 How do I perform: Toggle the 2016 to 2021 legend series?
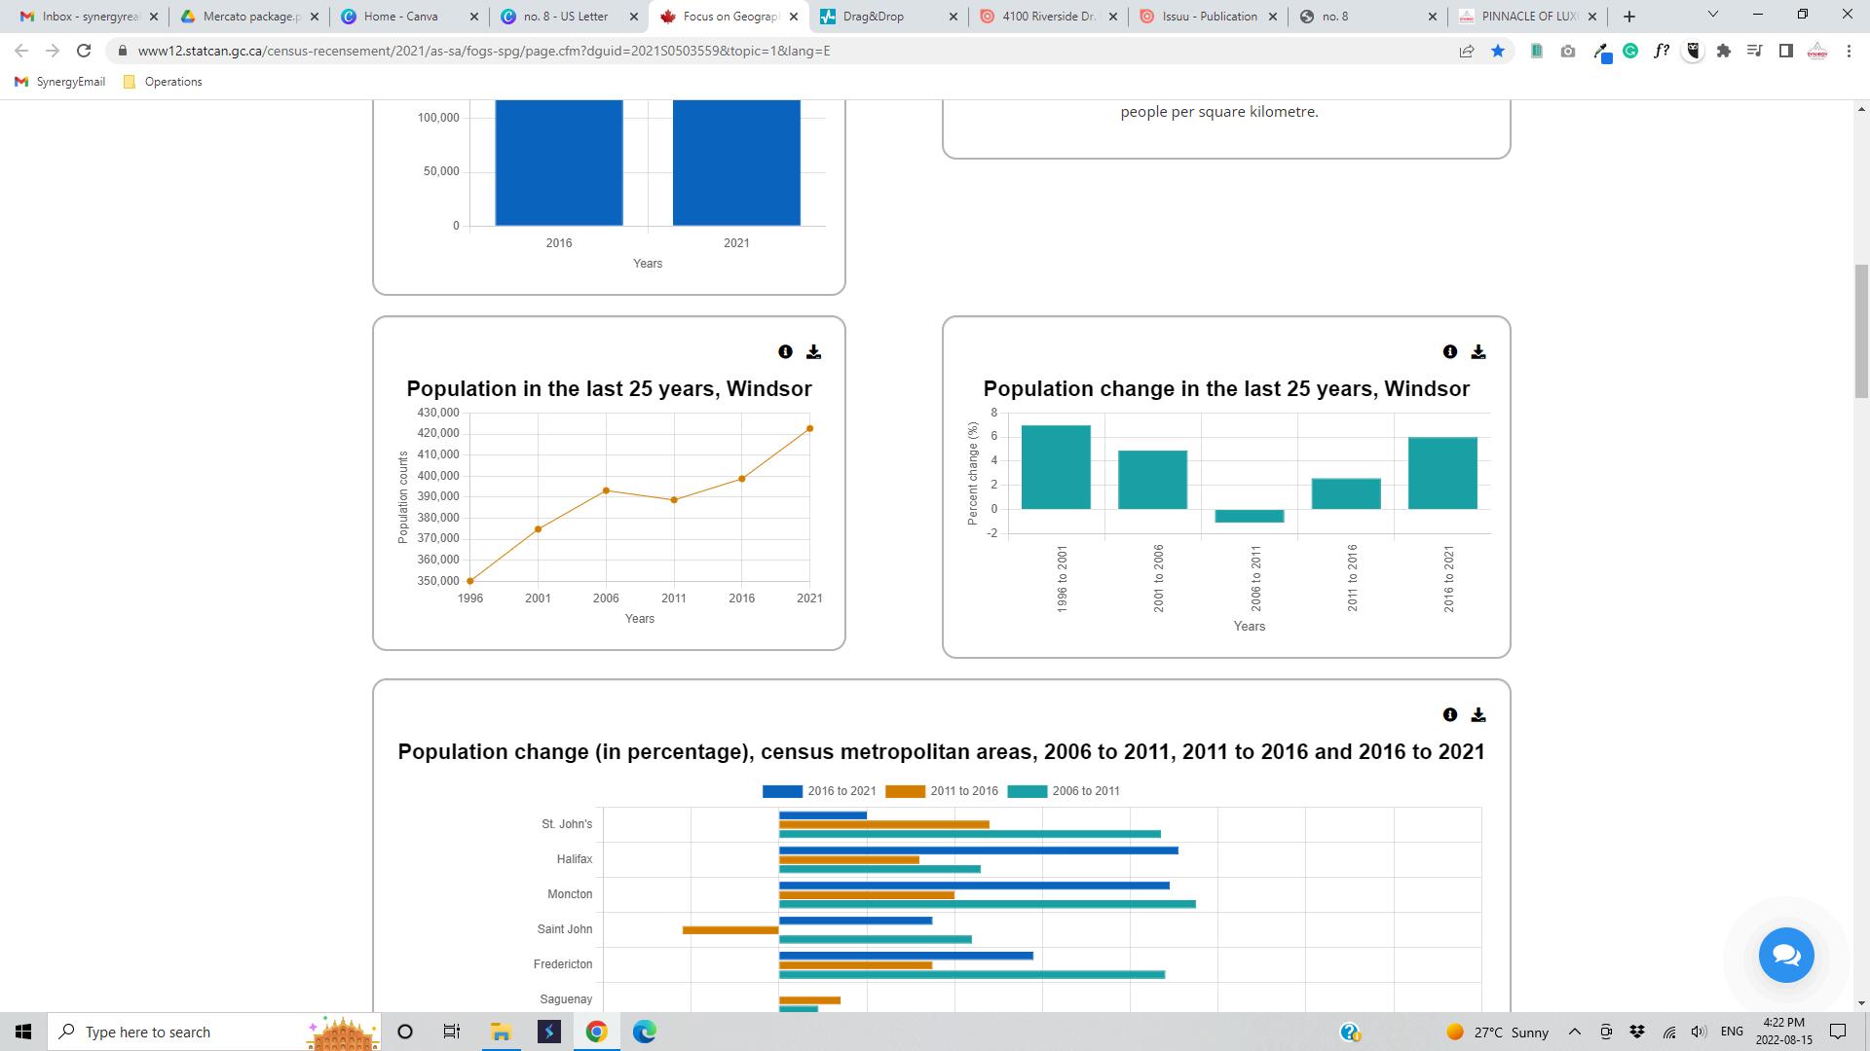(x=819, y=791)
